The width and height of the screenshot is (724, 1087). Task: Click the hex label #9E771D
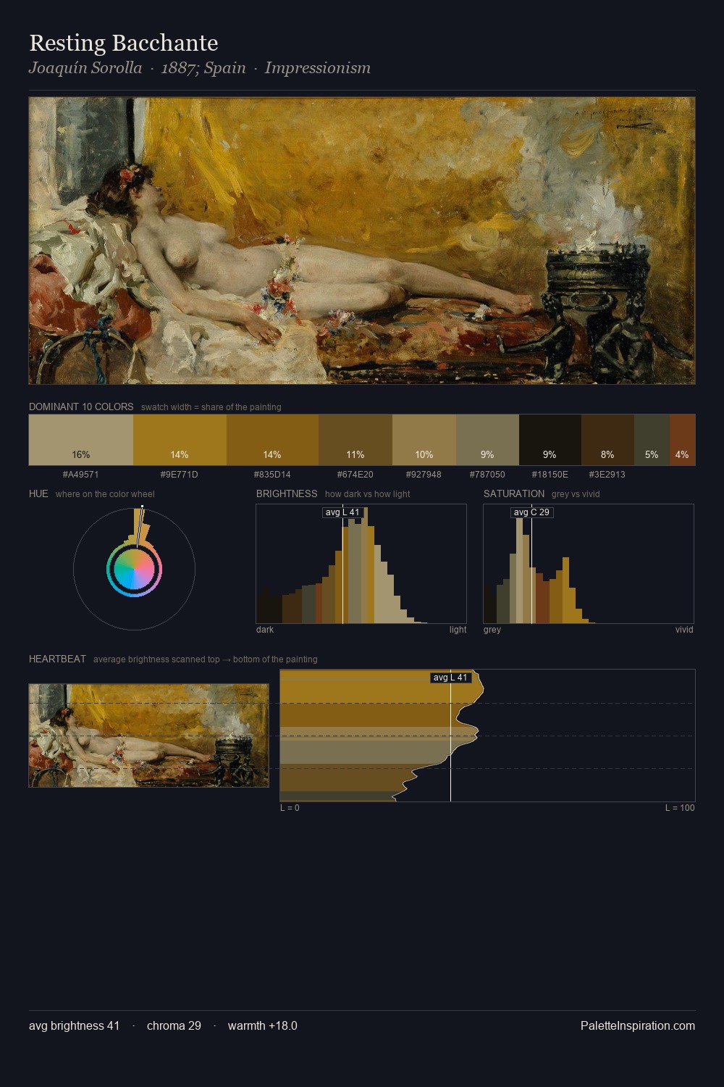[179, 475]
